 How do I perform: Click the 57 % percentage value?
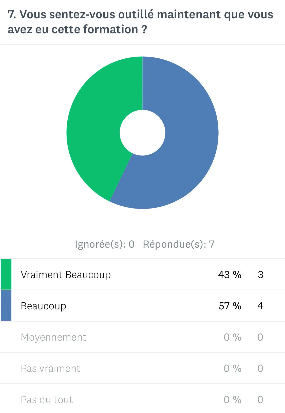point(230,306)
